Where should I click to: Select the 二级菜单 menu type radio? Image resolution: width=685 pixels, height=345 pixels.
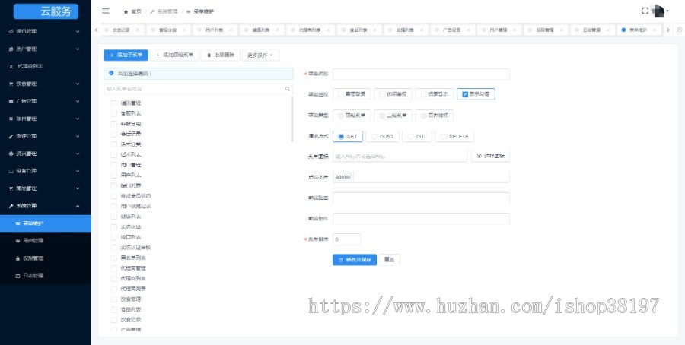point(382,116)
